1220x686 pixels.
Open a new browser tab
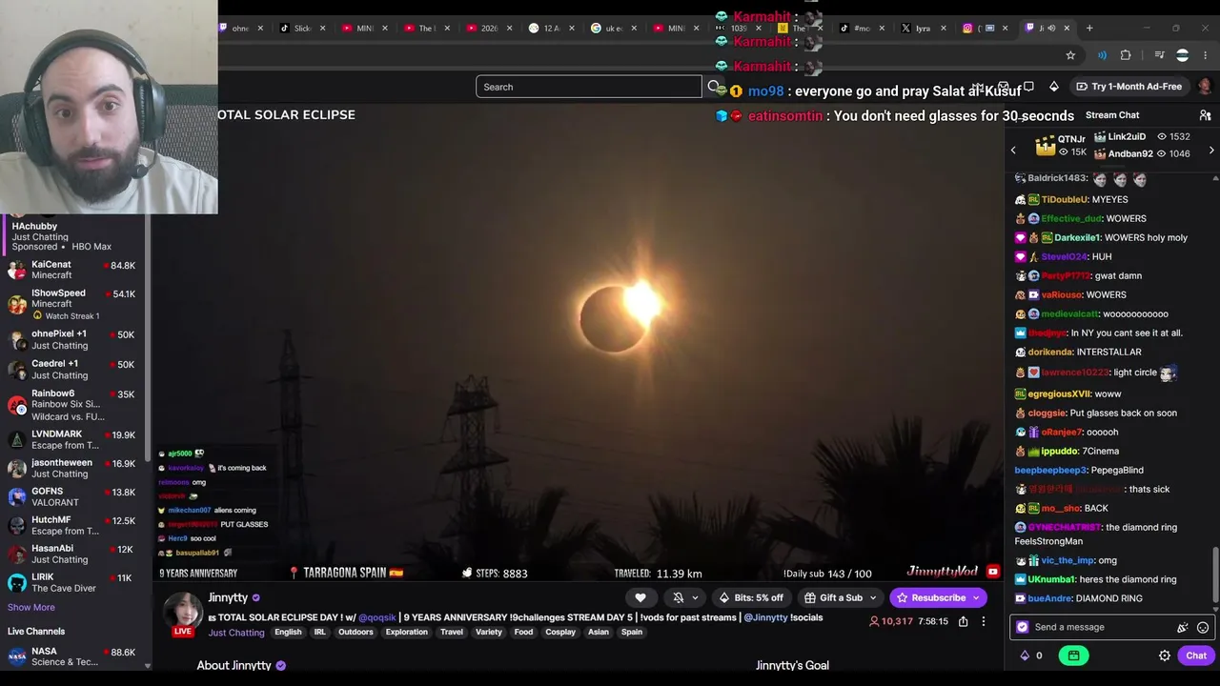(x=1089, y=28)
